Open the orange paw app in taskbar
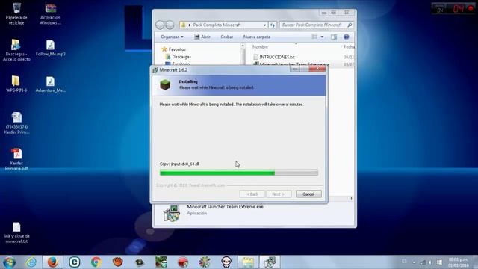478x269 pixels. 118,262
